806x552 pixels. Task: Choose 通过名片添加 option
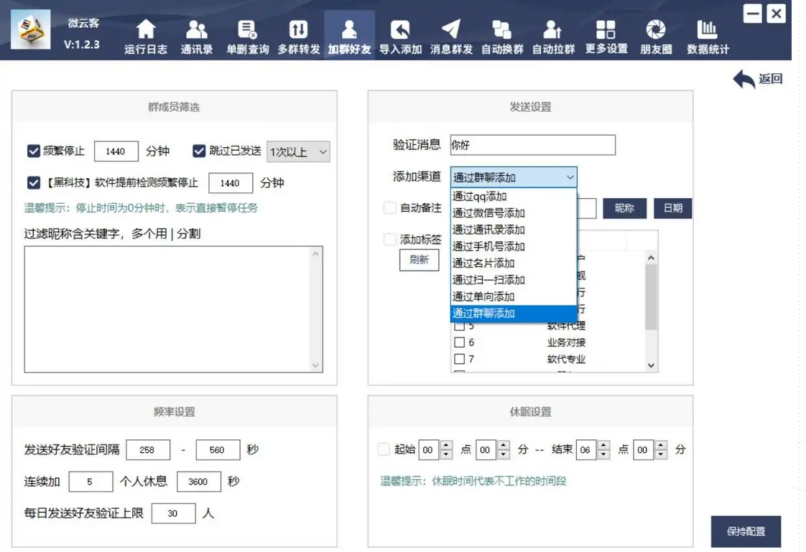click(x=514, y=263)
